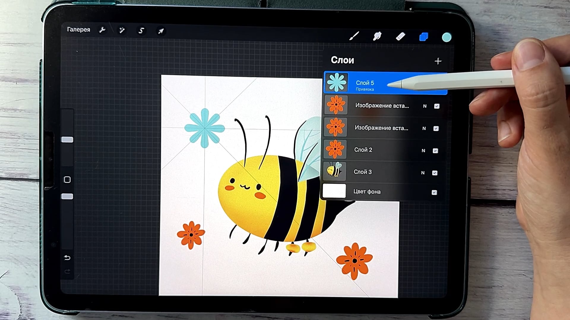Return to Галерея
Viewport: 570px width, 320px height.
coord(78,29)
